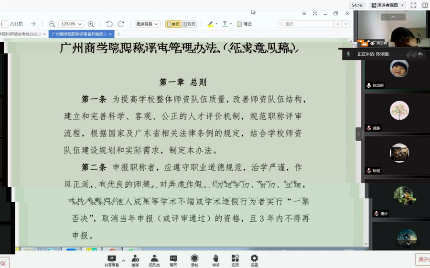Collapse participant sidebar arrow handle
This screenshot has height=268, width=430.
(x=358, y=134)
